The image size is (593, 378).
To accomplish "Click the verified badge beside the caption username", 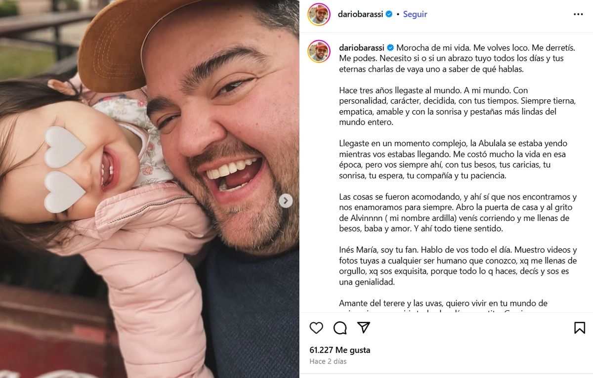I will pos(390,48).
